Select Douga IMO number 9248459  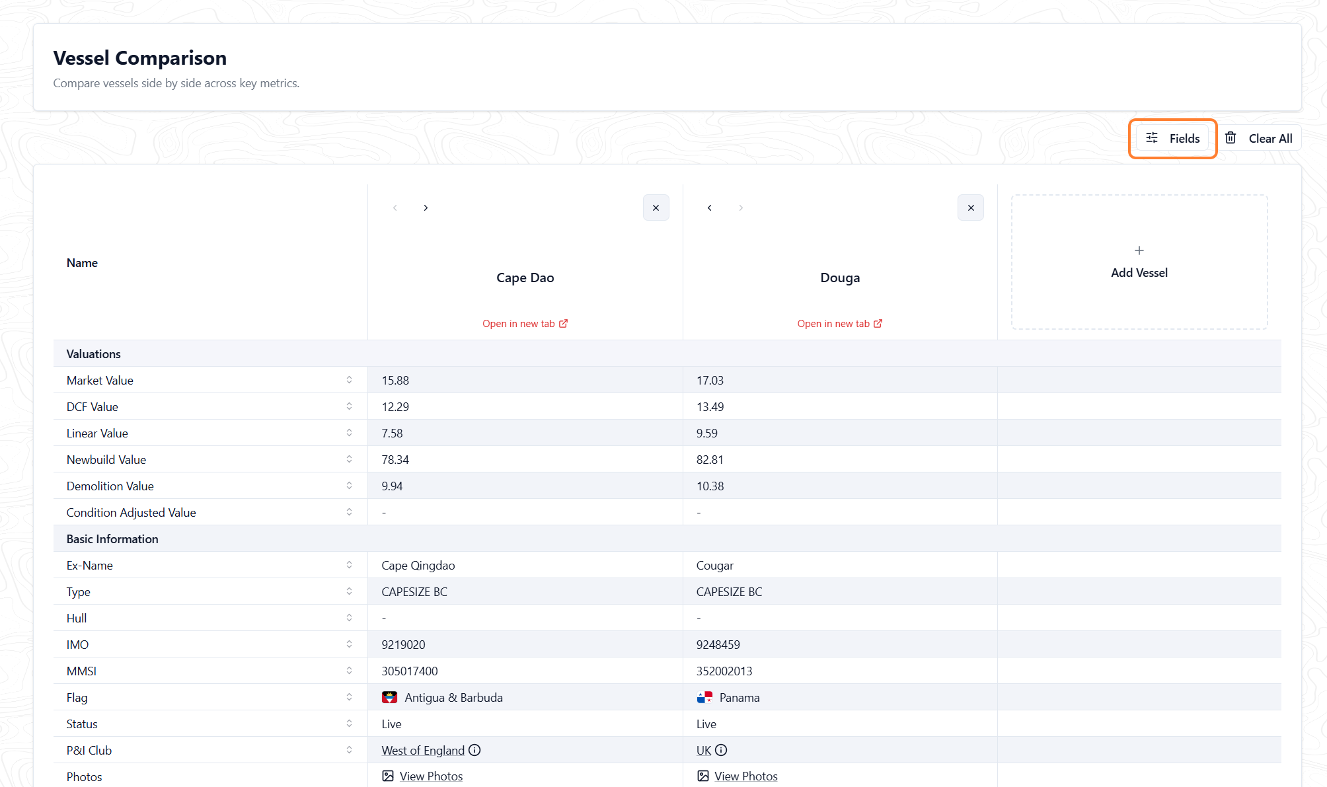tap(718, 644)
